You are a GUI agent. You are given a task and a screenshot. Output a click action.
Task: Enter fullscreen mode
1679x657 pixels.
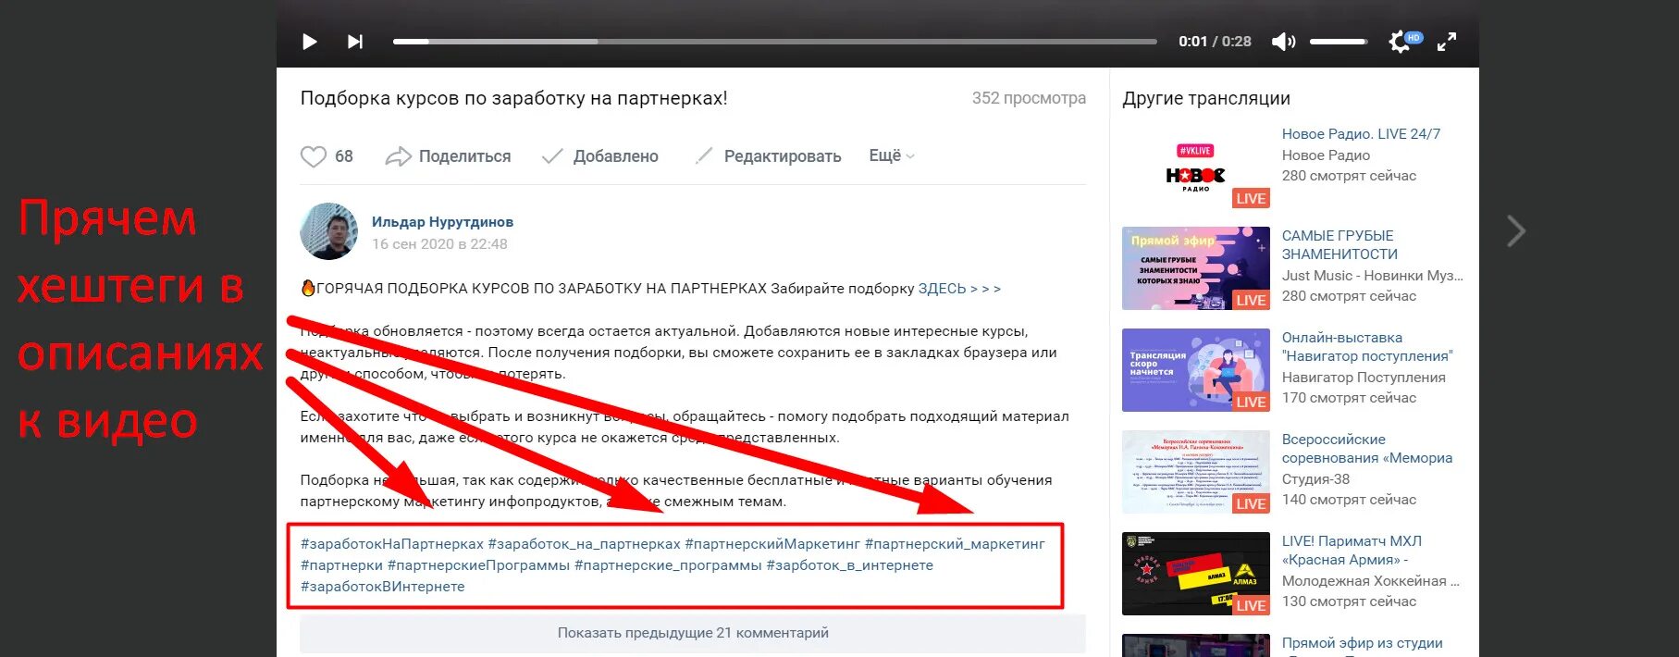click(x=1446, y=42)
